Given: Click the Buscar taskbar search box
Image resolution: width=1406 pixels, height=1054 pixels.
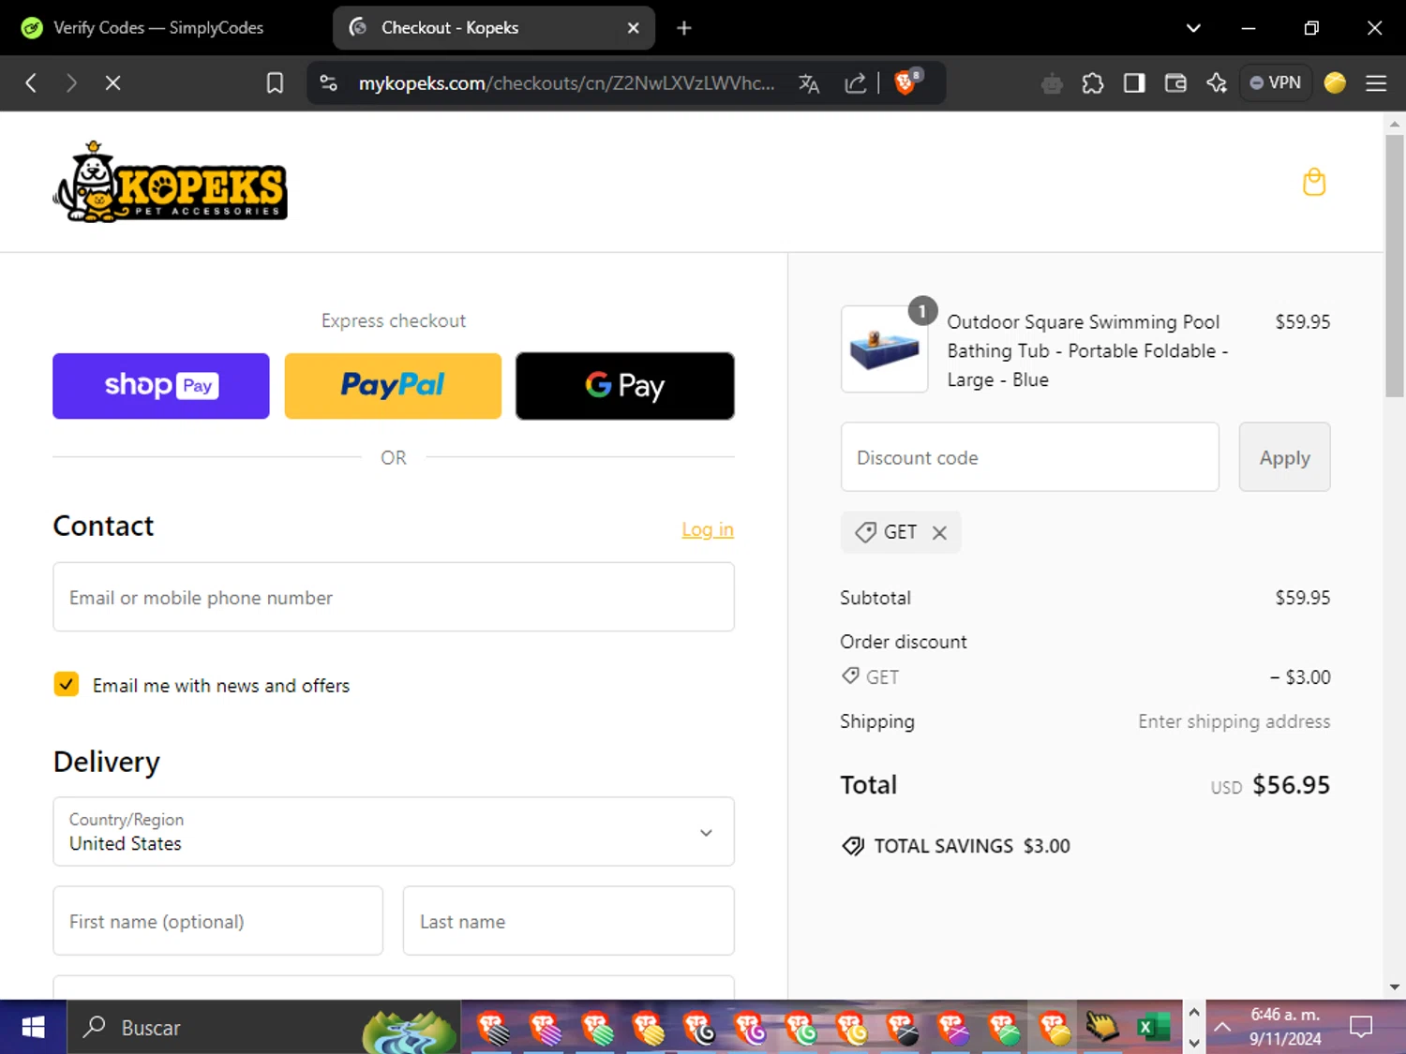Looking at the screenshot, I should (x=263, y=1028).
